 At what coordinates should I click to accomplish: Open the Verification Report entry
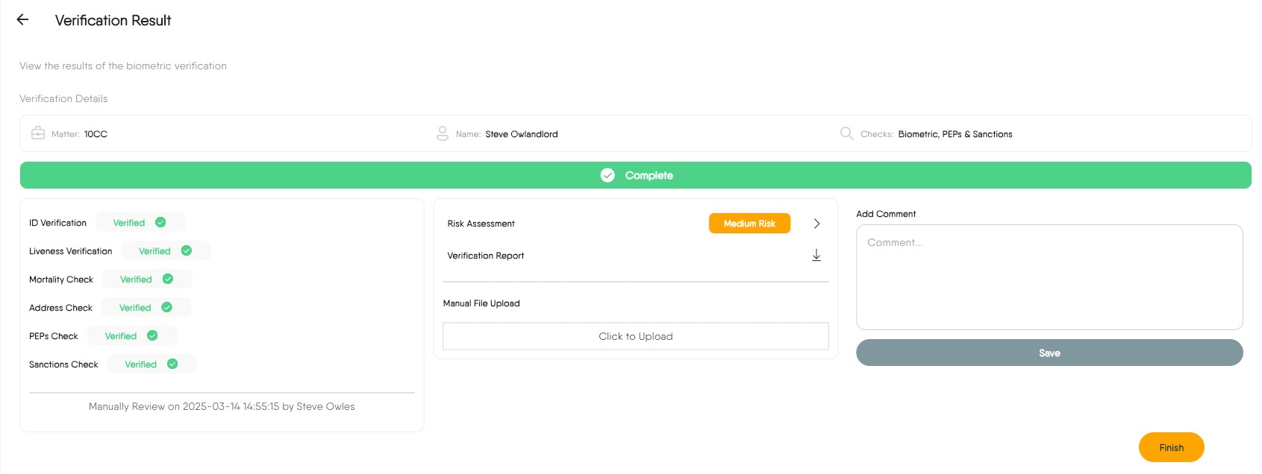point(486,256)
